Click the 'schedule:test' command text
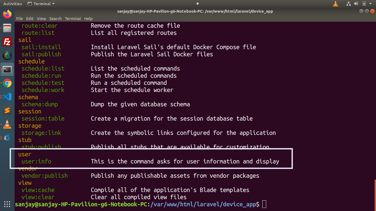This screenshot has height=211, width=376. (43, 83)
